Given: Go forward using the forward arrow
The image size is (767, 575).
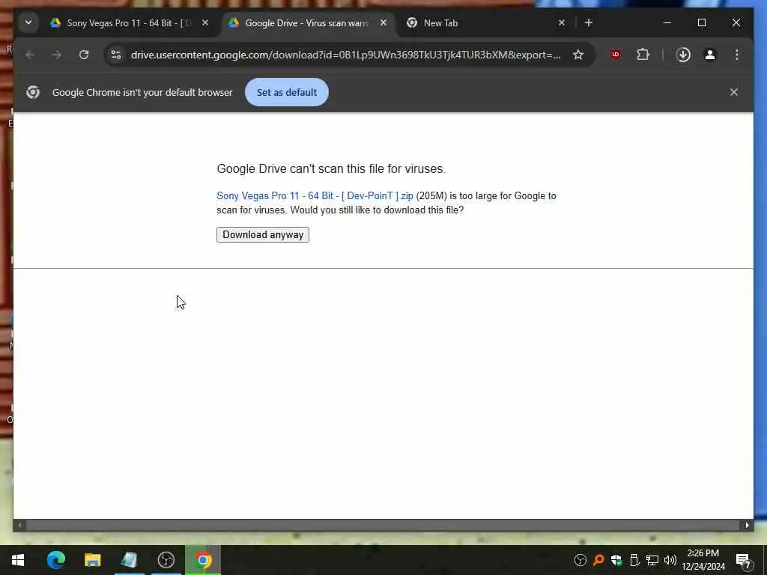Looking at the screenshot, I should point(57,55).
